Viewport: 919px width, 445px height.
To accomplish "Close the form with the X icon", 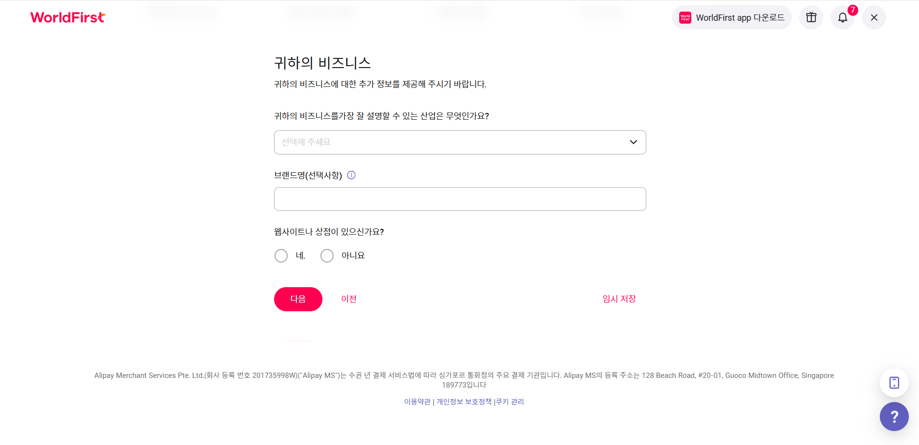I will click(874, 17).
